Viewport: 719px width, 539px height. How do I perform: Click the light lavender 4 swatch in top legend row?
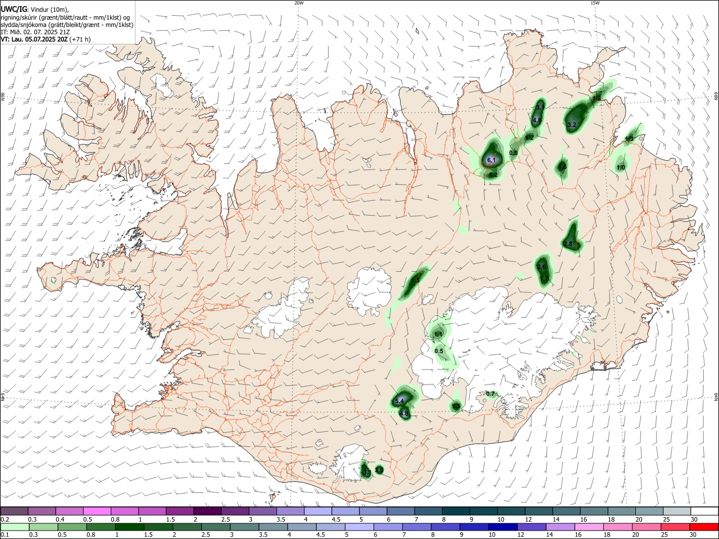coord(317,511)
